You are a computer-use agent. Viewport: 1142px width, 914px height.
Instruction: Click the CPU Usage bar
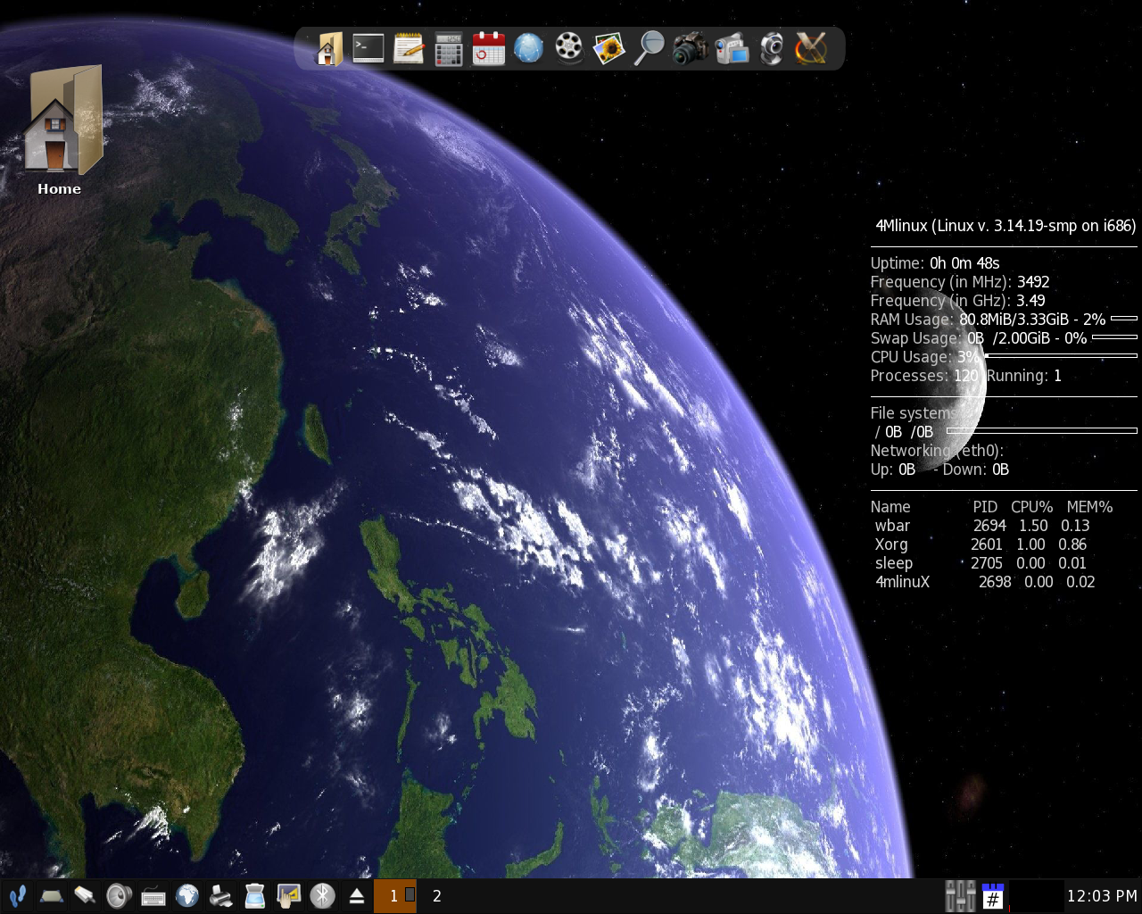click(x=1062, y=355)
